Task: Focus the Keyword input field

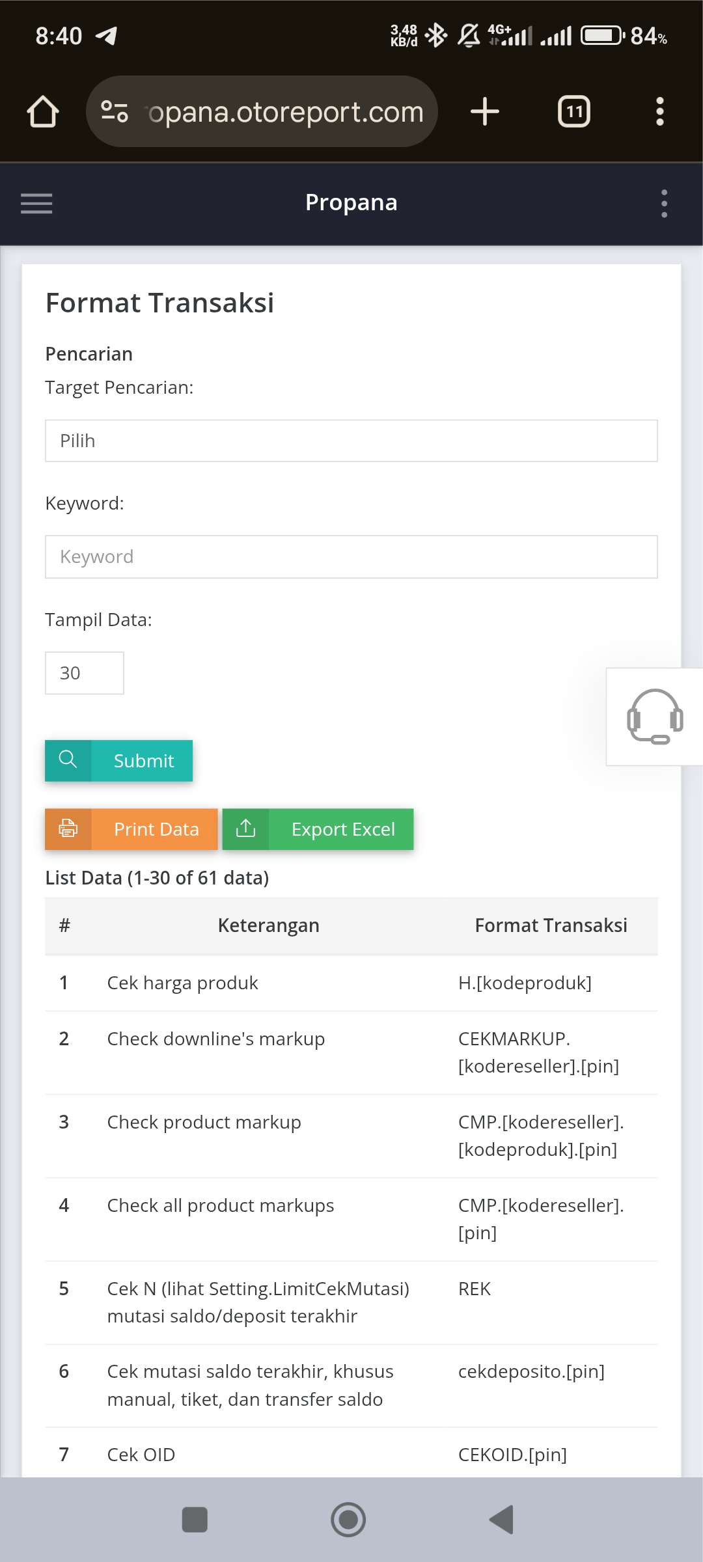Action: 351,556
